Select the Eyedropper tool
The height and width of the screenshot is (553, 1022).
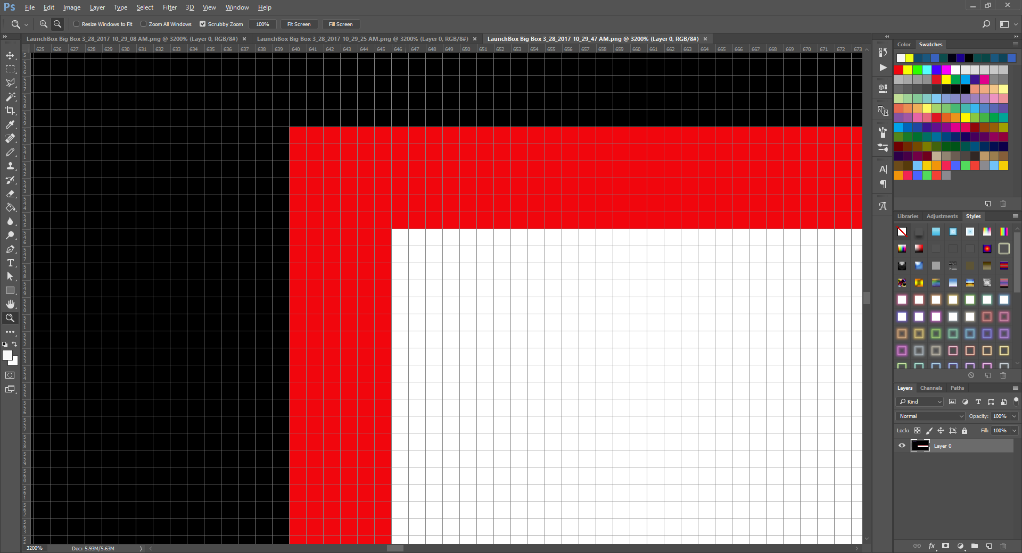click(x=10, y=124)
